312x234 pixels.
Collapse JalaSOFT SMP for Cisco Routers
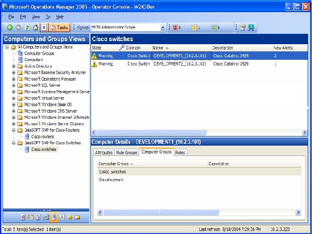(x=13, y=130)
